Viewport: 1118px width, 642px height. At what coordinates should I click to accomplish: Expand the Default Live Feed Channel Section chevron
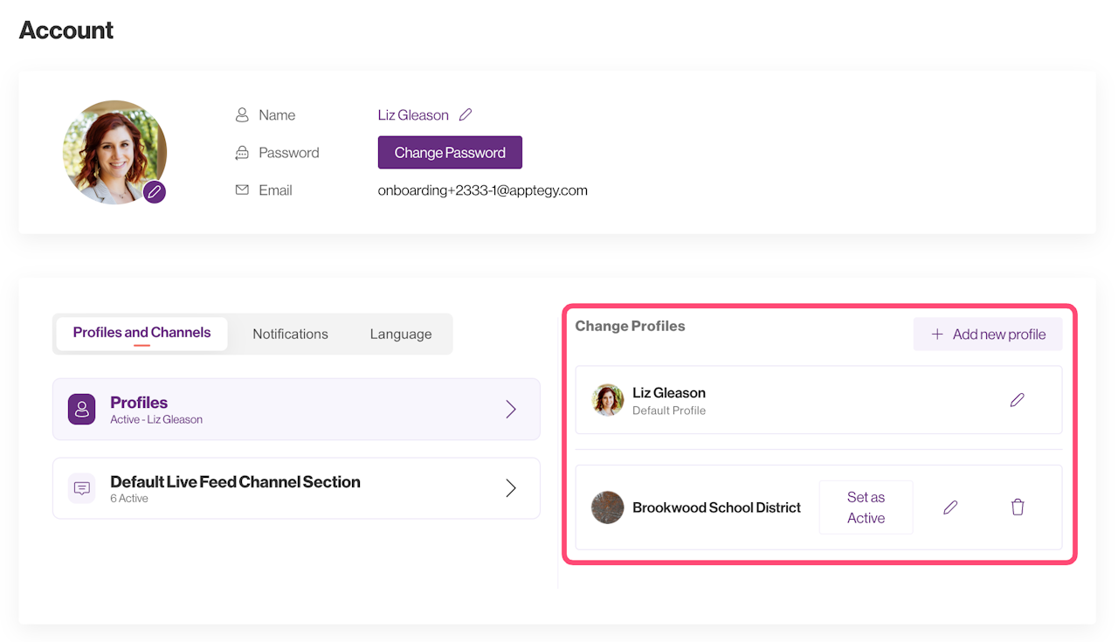511,488
